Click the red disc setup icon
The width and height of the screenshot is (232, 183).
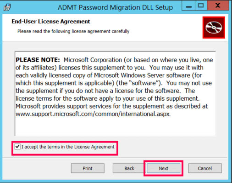(214, 28)
